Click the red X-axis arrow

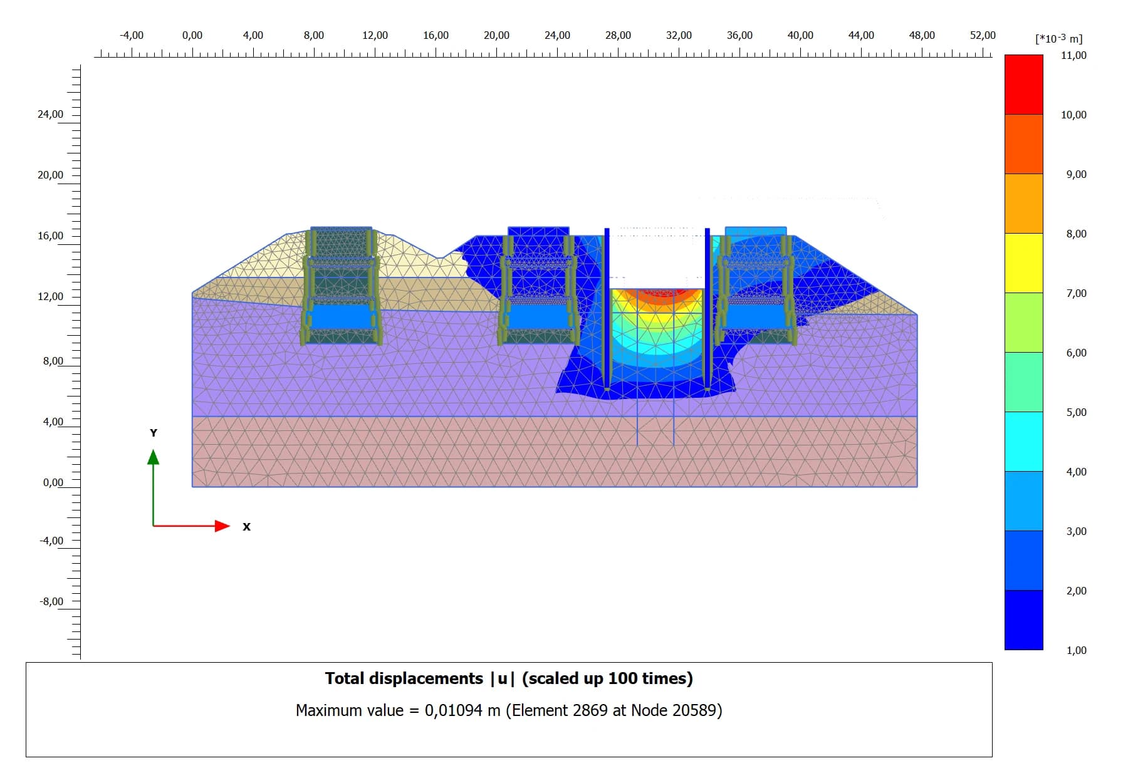222,526
